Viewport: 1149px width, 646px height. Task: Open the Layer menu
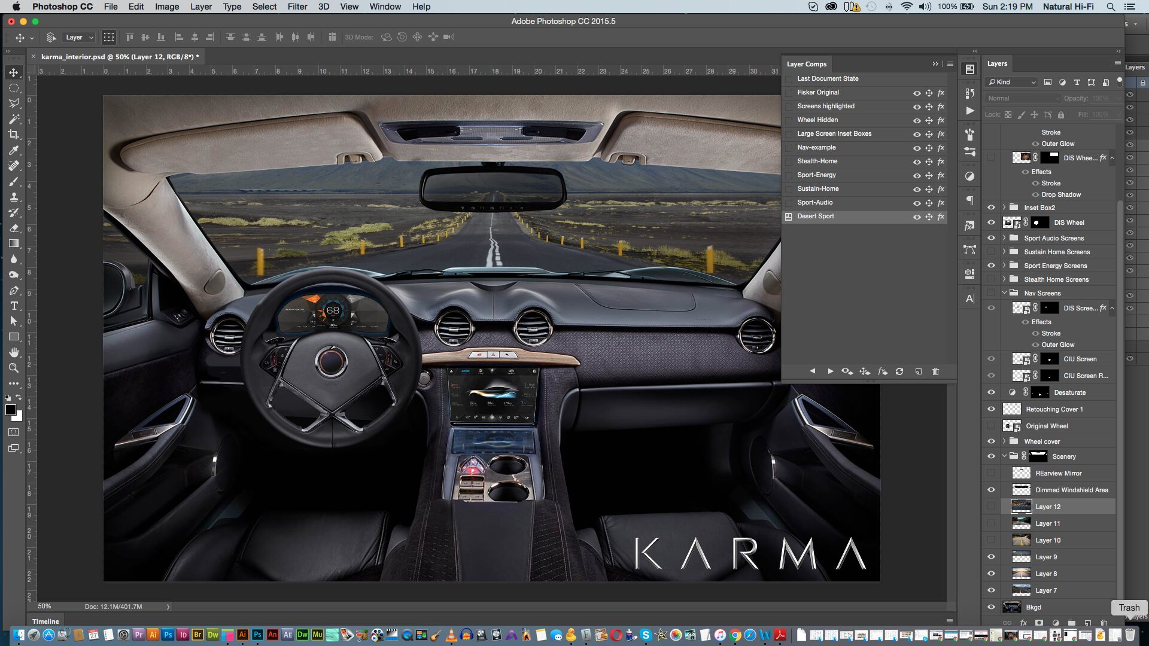pyautogui.click(x=200, y=7)
